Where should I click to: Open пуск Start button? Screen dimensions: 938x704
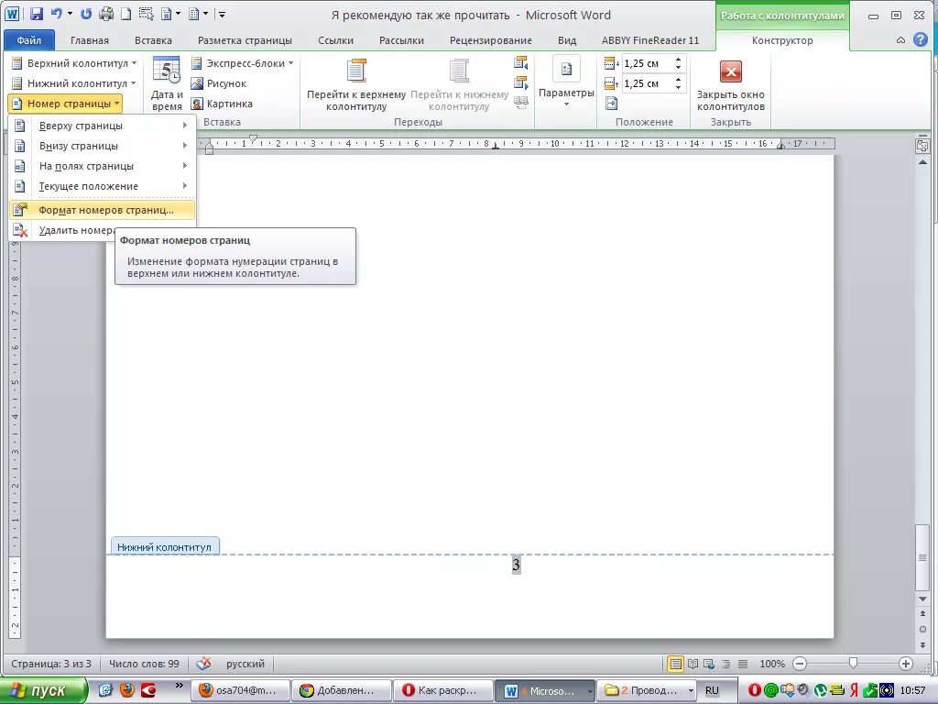[43, 690]
